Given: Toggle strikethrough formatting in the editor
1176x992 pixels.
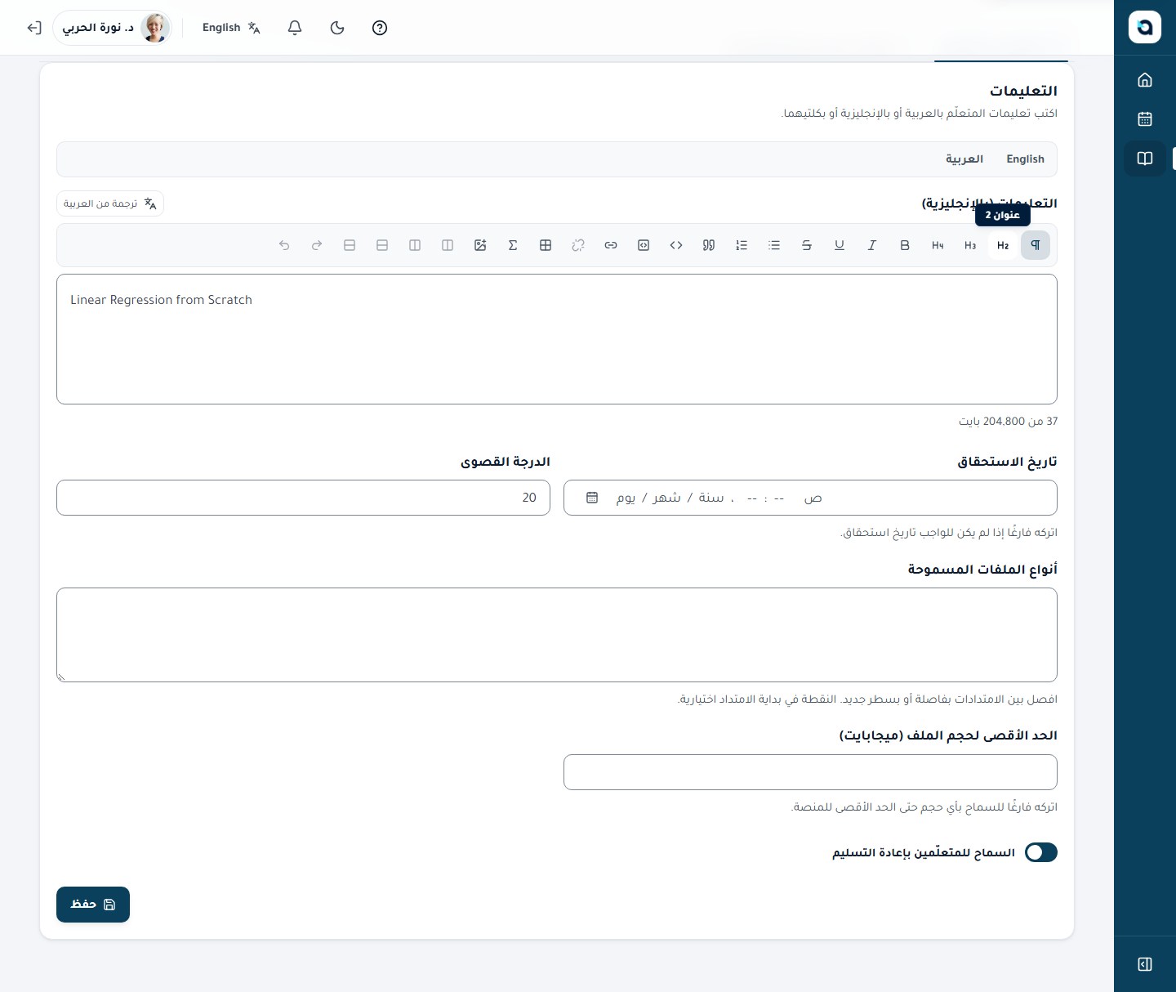Looking at the screenshot, I should (x=807, y=245).
